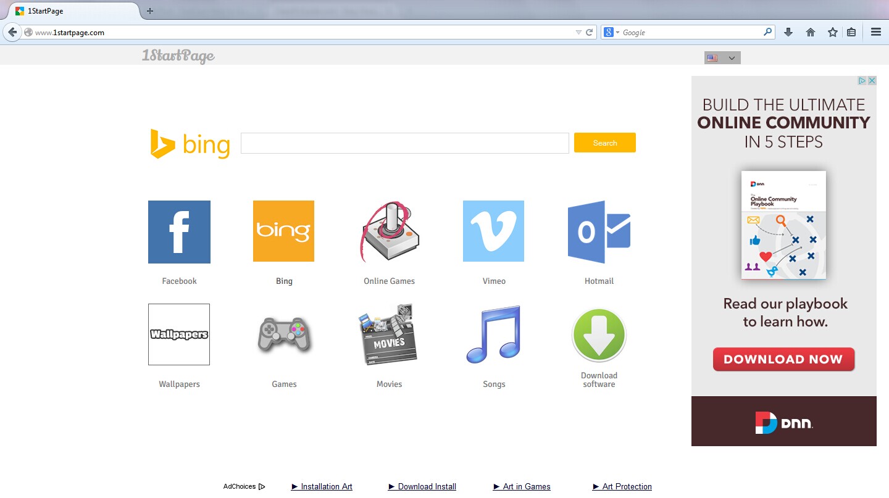889x498 pixels.
Task: Open the Hotmail Outlook icon
Action: coord(599,232)
